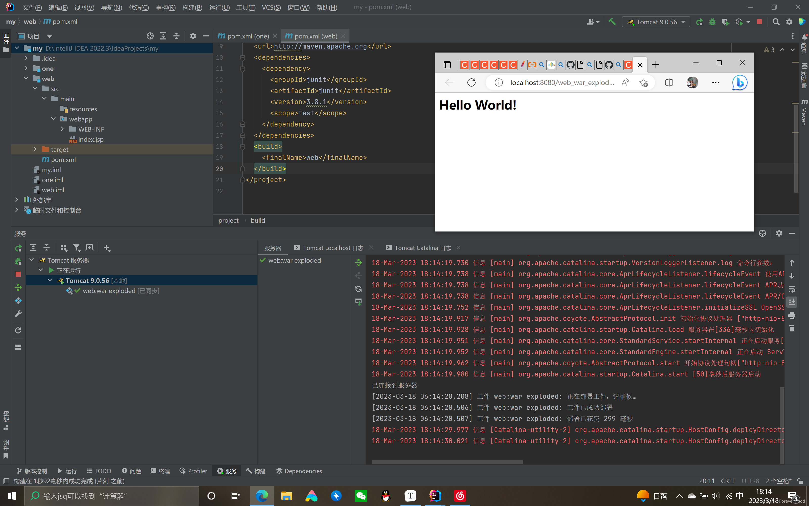Screen dimensions: 809x506
Task: Click the Services filter funnel icon
Action: click(77, 248)
